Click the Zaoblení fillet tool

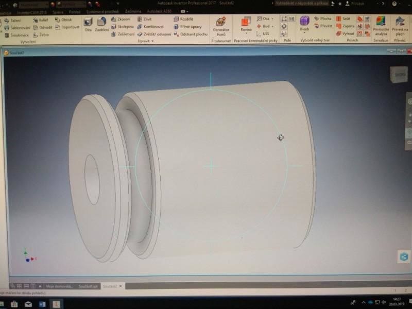101,24
